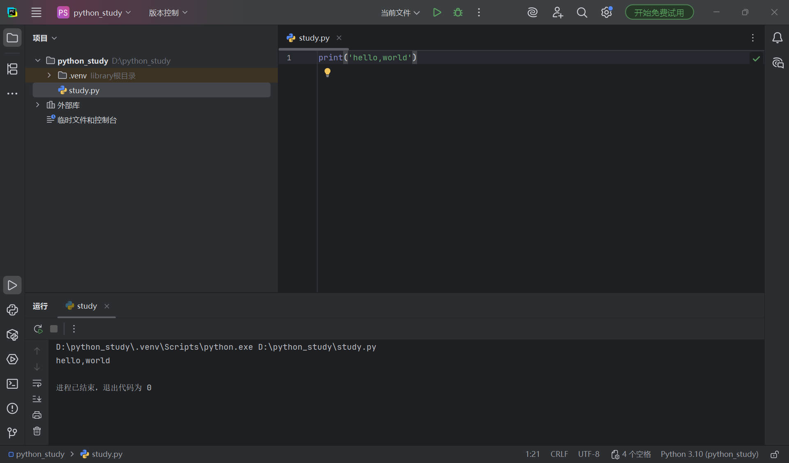
Task: Open the Git tool window
Action: (12, 432)
